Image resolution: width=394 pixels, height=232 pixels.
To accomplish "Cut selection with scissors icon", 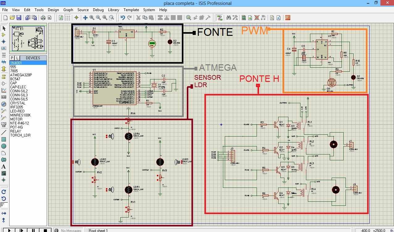I will [138, 18].
